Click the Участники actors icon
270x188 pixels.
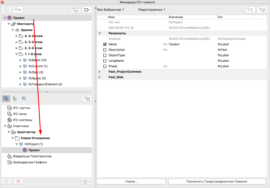pyautogui.click(x=10, y=126)
